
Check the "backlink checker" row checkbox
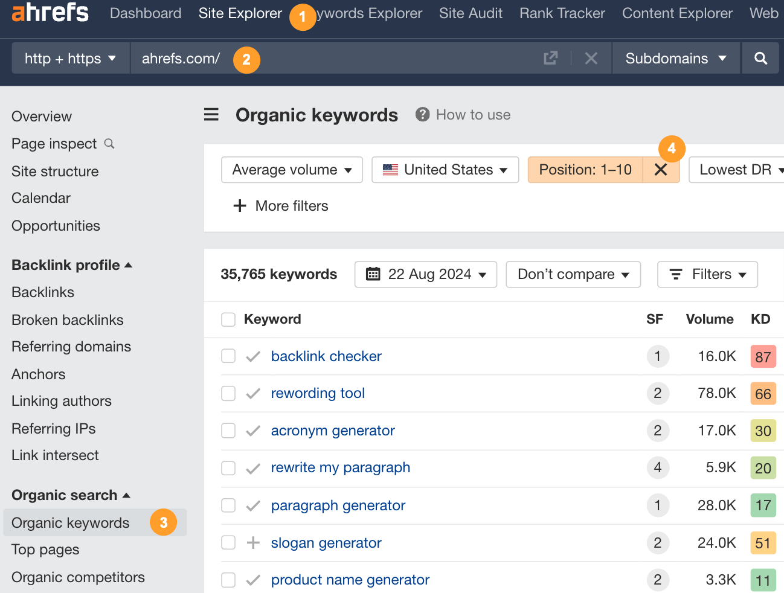click(x=228, y=356)
